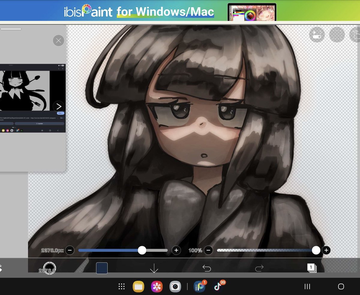Viewport: 360px width, 295px height.
Task: Click the brush thickness slider handle
Action: tap(142, 250)
